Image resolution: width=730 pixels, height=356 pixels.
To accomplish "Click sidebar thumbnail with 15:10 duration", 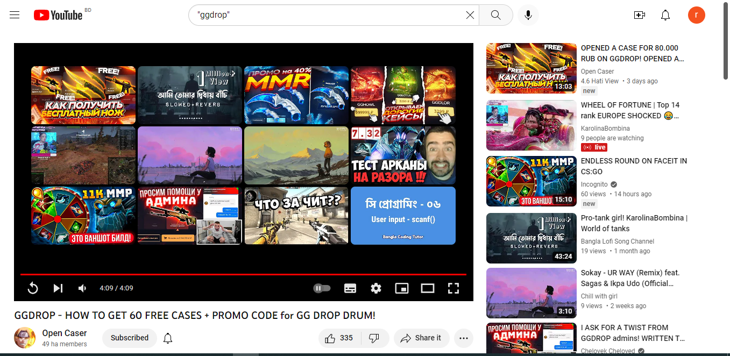I will coord(531,181).
